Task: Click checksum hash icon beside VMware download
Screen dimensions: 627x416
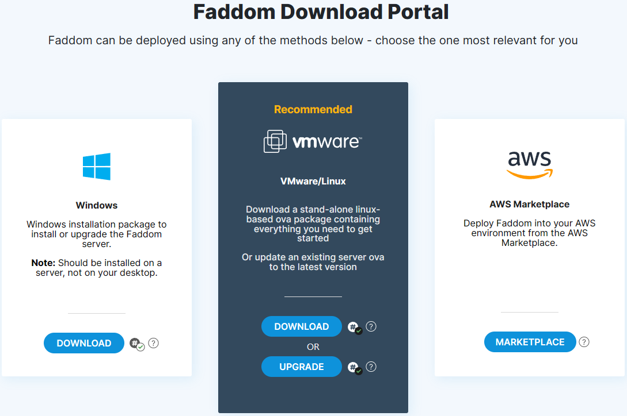Action: (x=355, y=328)
